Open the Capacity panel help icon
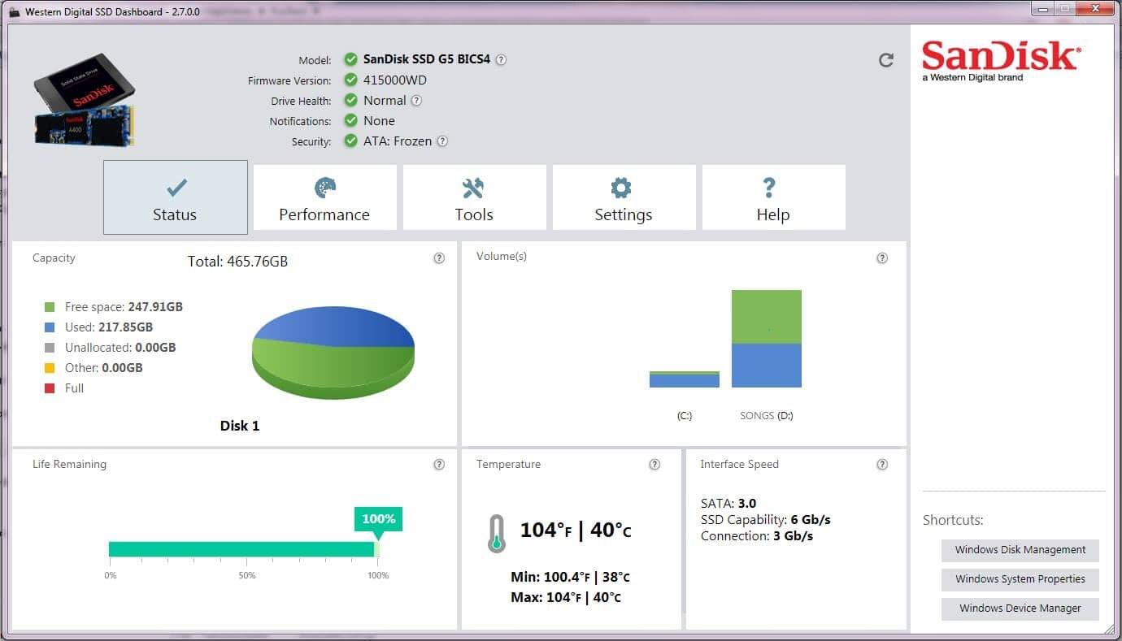1122x641 pixels. pyautogui.click(x=439, y=258)
